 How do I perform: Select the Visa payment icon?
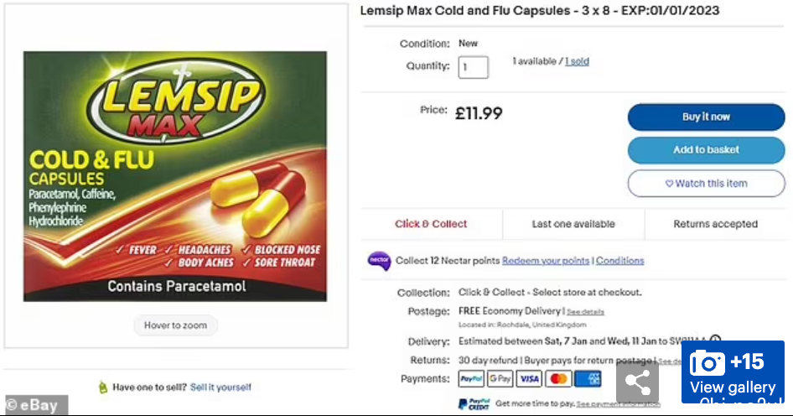pyautogui.click(x=529, y=378)
